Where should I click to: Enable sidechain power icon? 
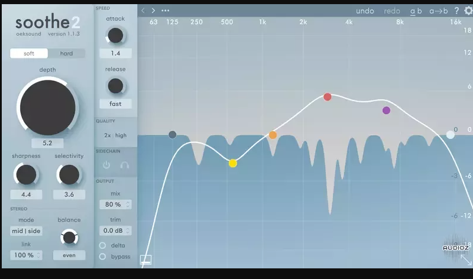click(x=106, y=165)
